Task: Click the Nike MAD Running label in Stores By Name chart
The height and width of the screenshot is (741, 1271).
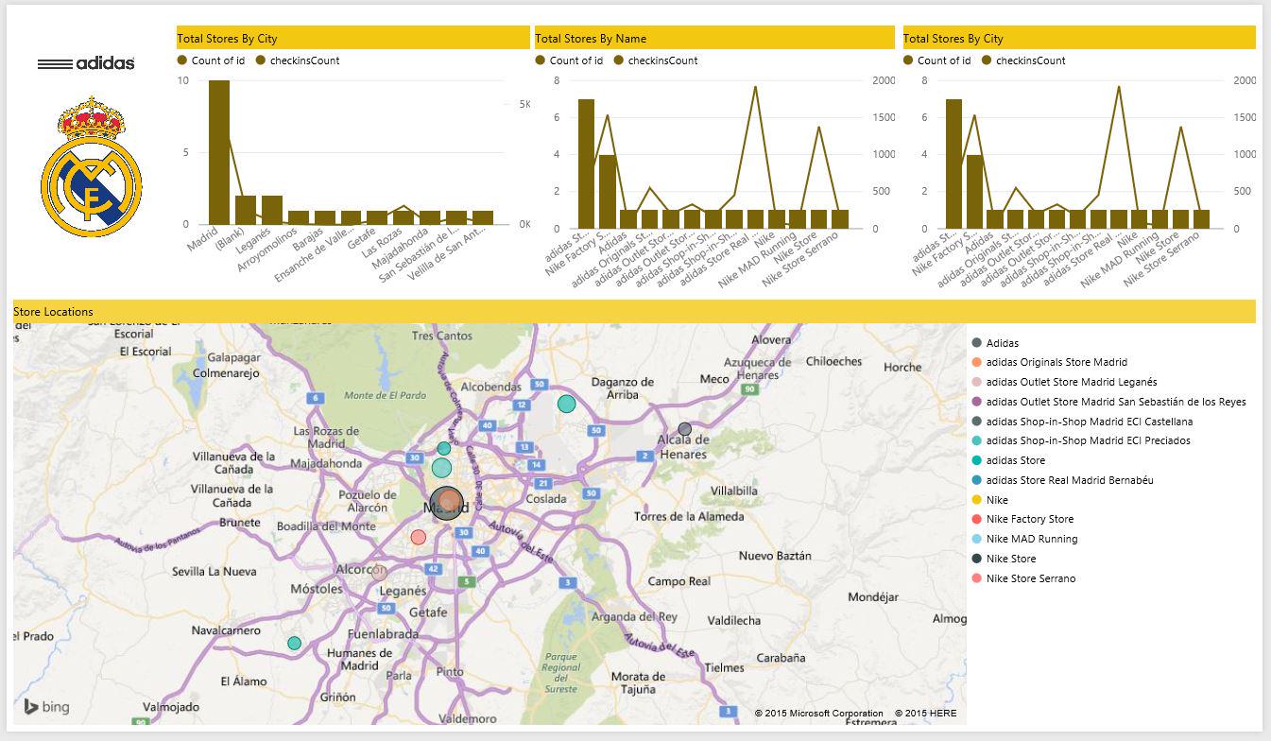Action: tap(758, 259)
